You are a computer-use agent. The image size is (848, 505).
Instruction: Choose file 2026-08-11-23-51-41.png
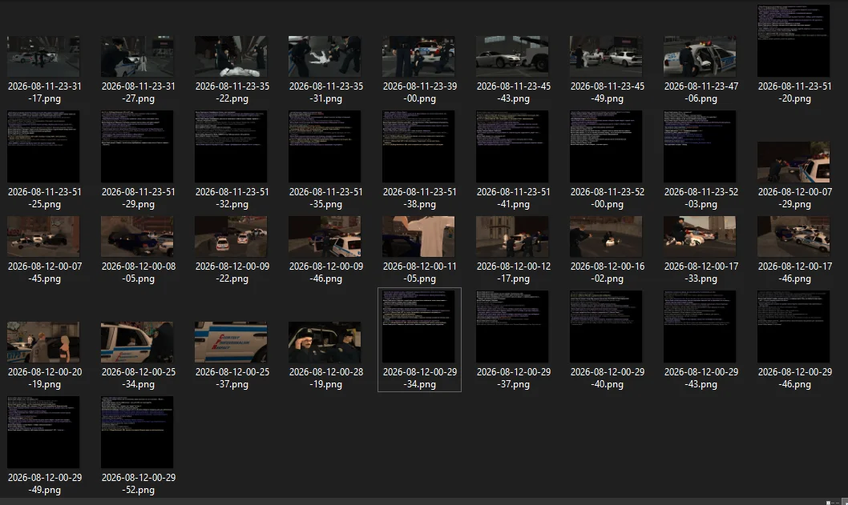coord(512,146)
